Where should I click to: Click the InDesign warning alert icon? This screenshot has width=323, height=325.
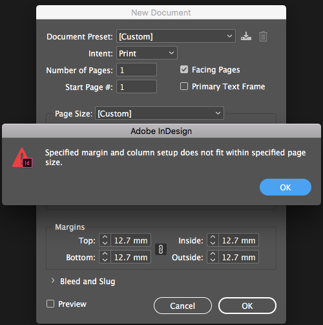pyautogui.click(x=22, y=158)
